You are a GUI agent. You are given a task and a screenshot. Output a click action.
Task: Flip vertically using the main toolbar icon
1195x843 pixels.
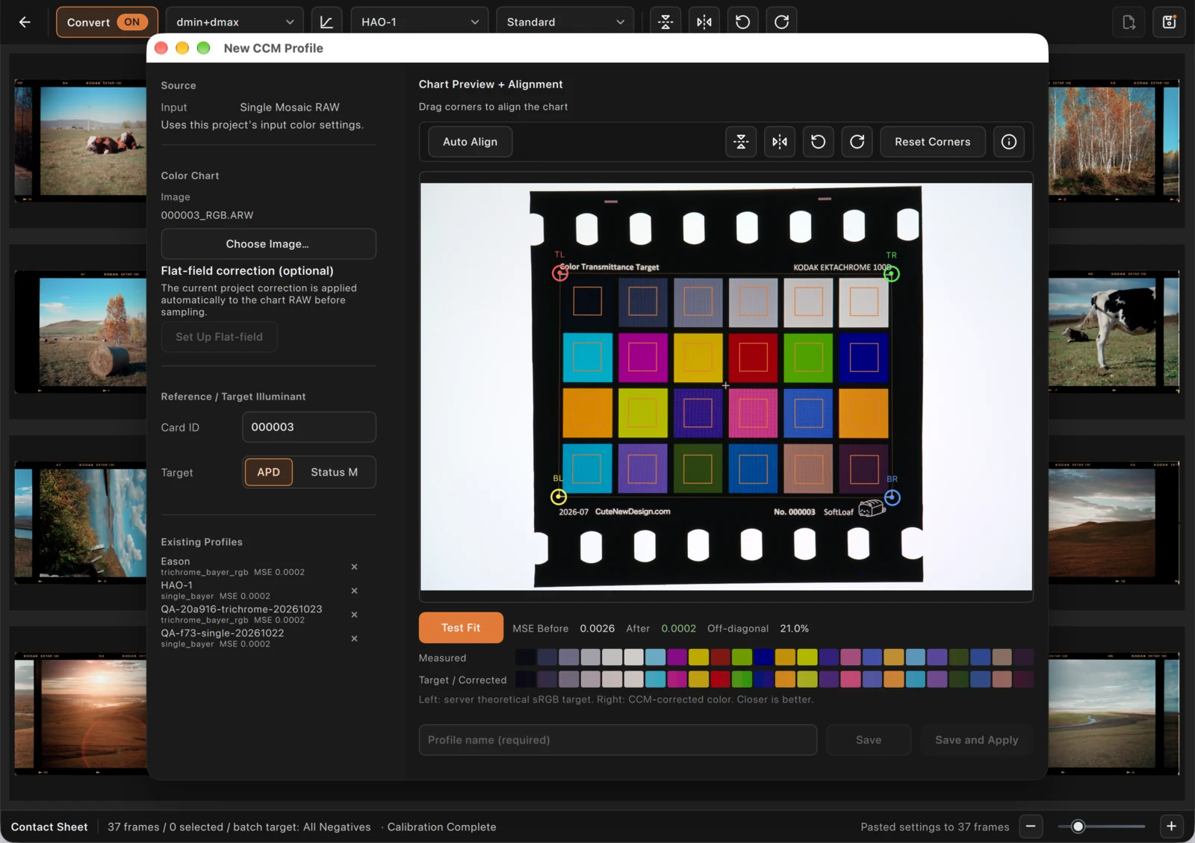coord(665,22)
